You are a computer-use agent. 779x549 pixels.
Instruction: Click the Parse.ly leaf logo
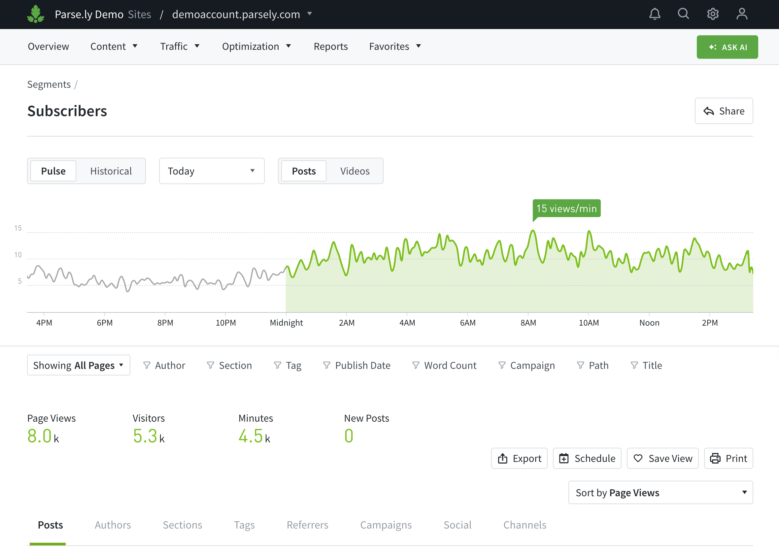(36, 14)
